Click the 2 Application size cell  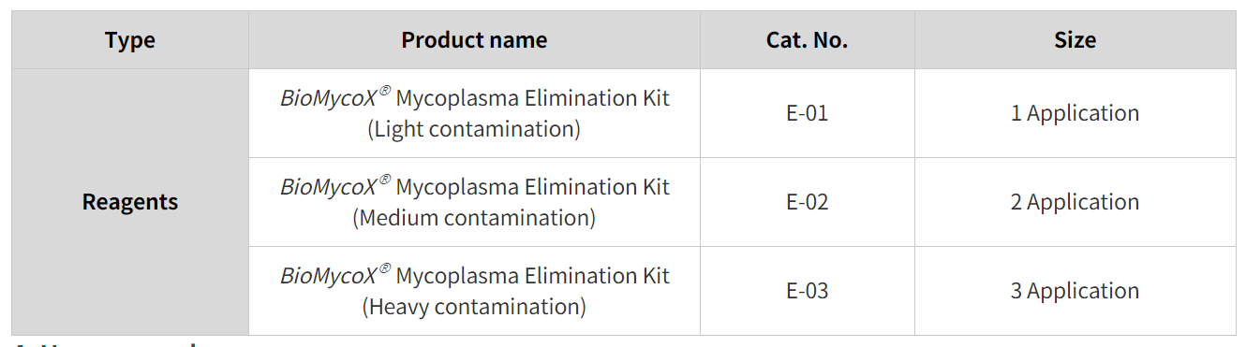tap(1075, 202)
